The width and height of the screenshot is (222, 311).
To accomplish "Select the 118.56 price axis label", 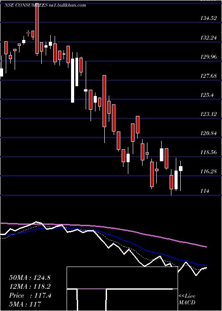I will point(209,153).
